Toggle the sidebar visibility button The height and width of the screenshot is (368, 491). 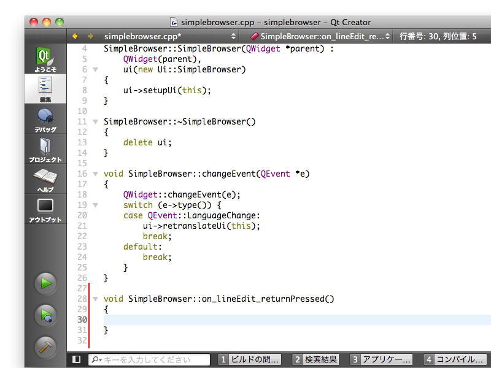click(x=77, y=359)
